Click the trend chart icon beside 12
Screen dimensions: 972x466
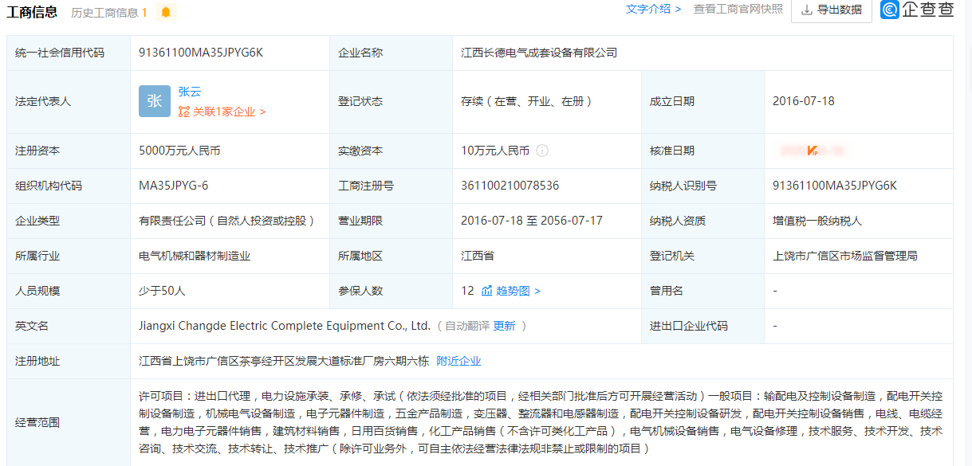coord(486,291)
